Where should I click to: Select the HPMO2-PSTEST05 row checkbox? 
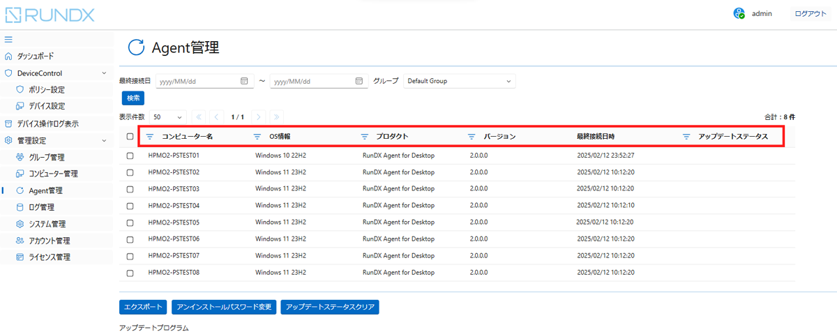tap(130, 222)
